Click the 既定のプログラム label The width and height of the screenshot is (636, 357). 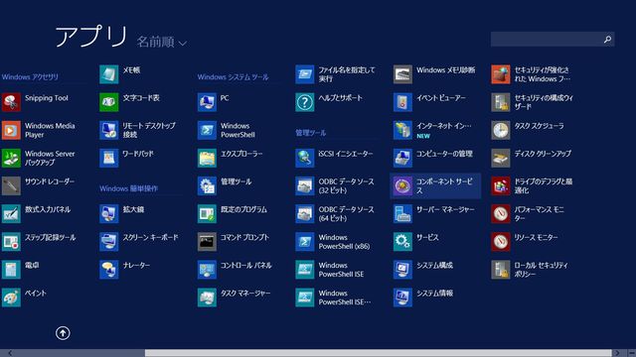click(243, 209)
